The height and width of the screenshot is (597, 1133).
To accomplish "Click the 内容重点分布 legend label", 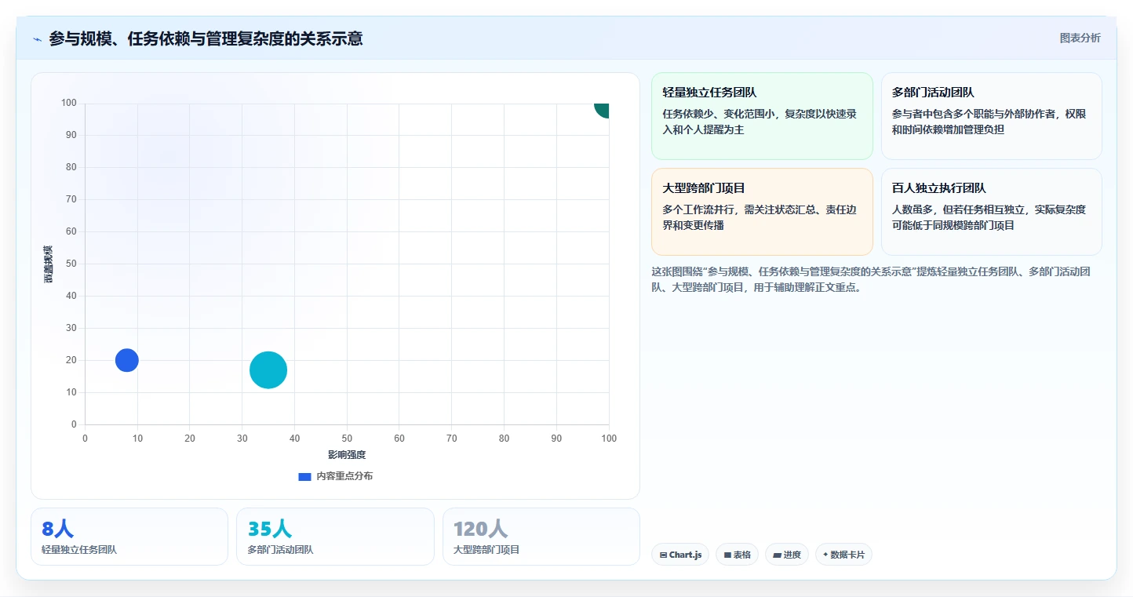I will pos(344,476).
